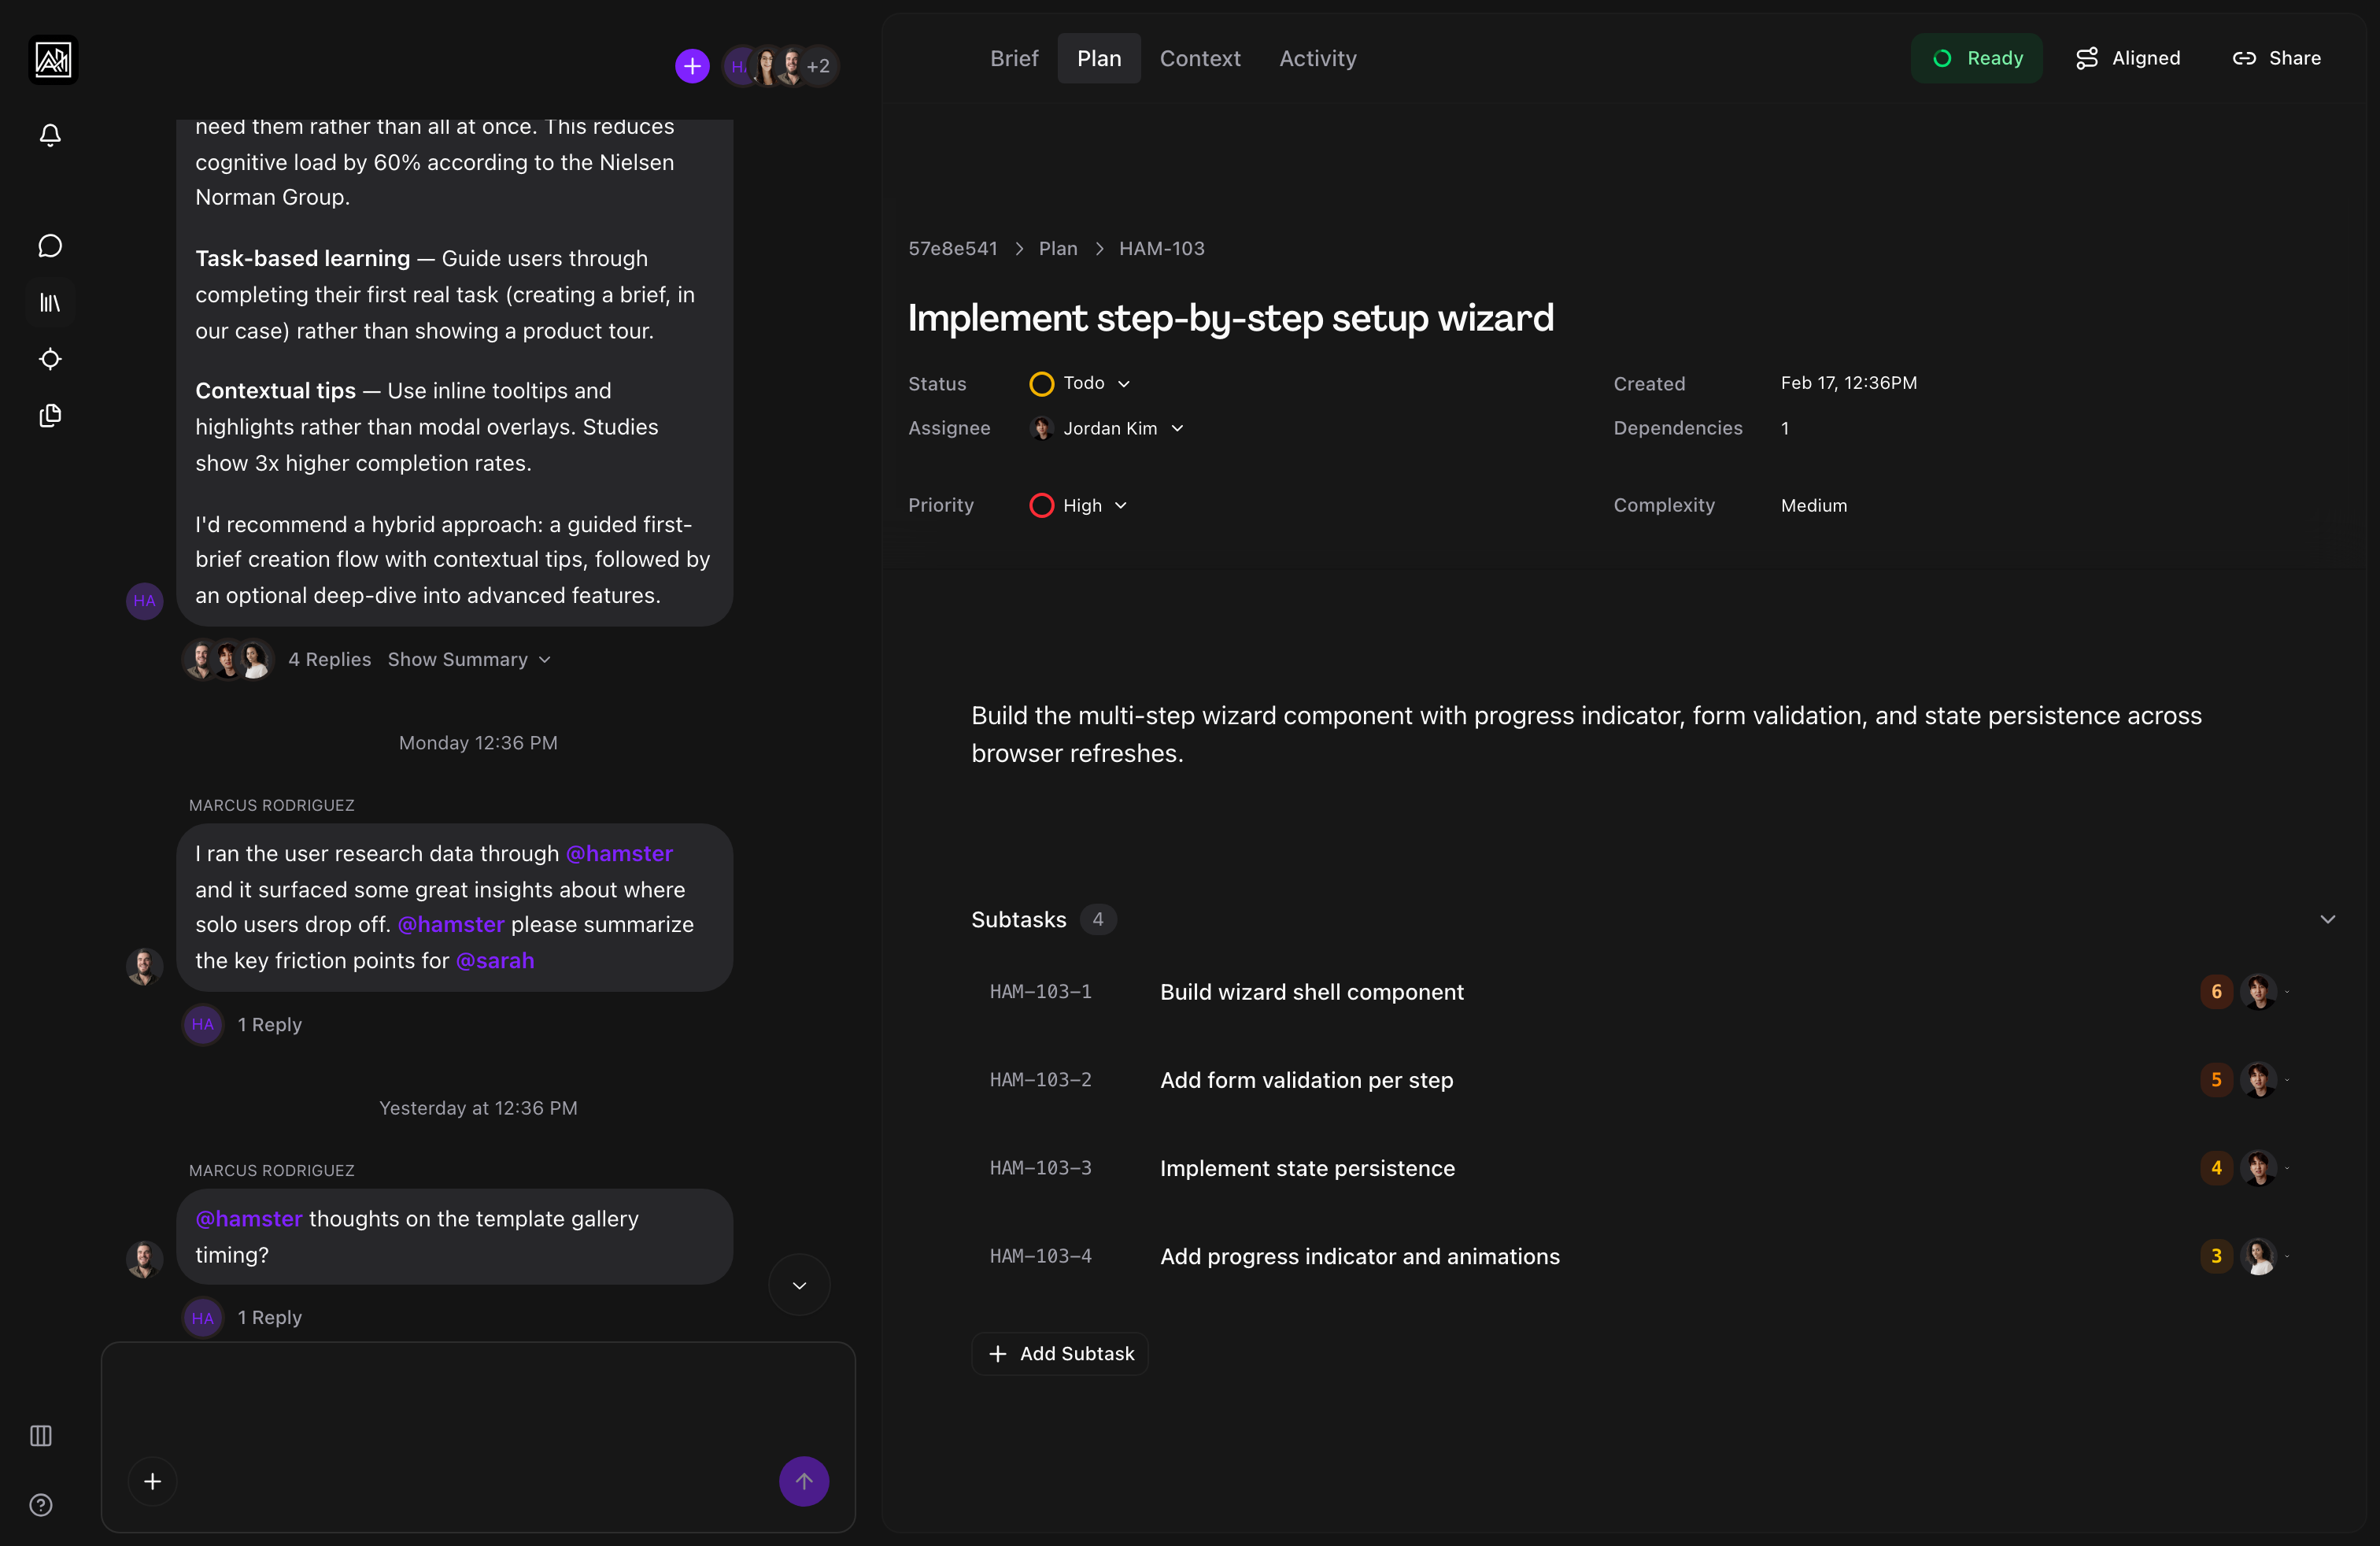Switch to the Context tab
The height and width of the screenshot is (1546, 2380).
[x=1199, y=58]
